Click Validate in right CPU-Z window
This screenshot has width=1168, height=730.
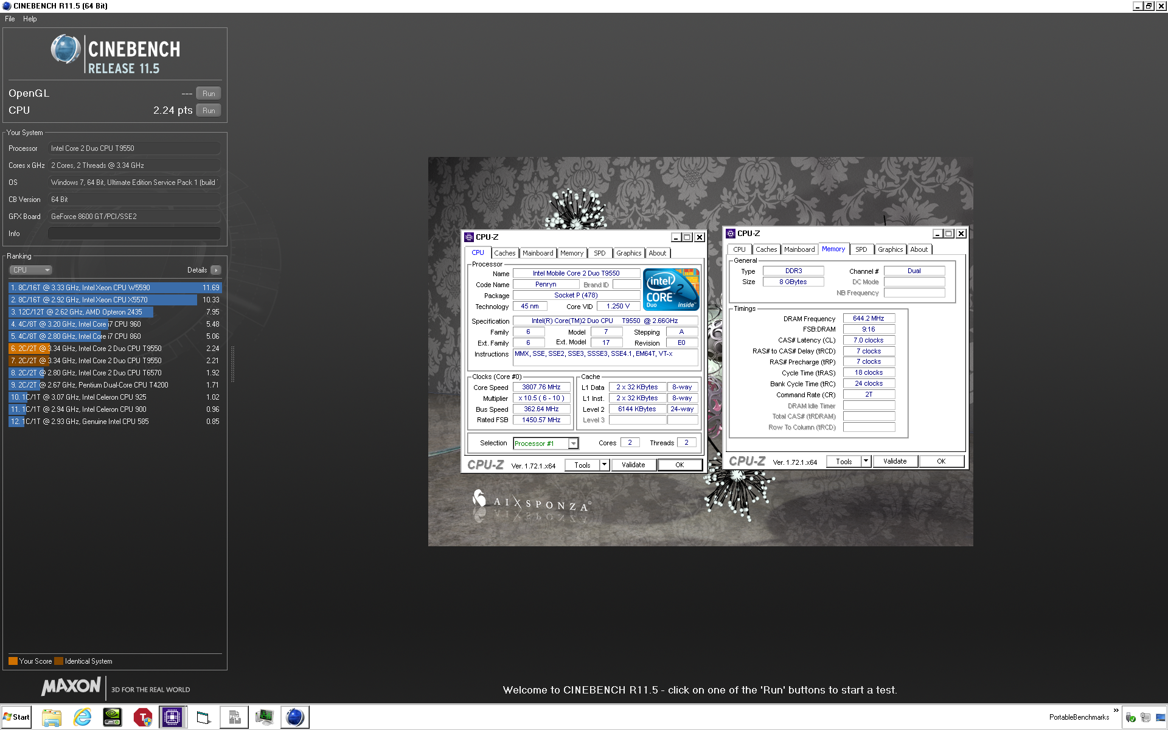895,461
